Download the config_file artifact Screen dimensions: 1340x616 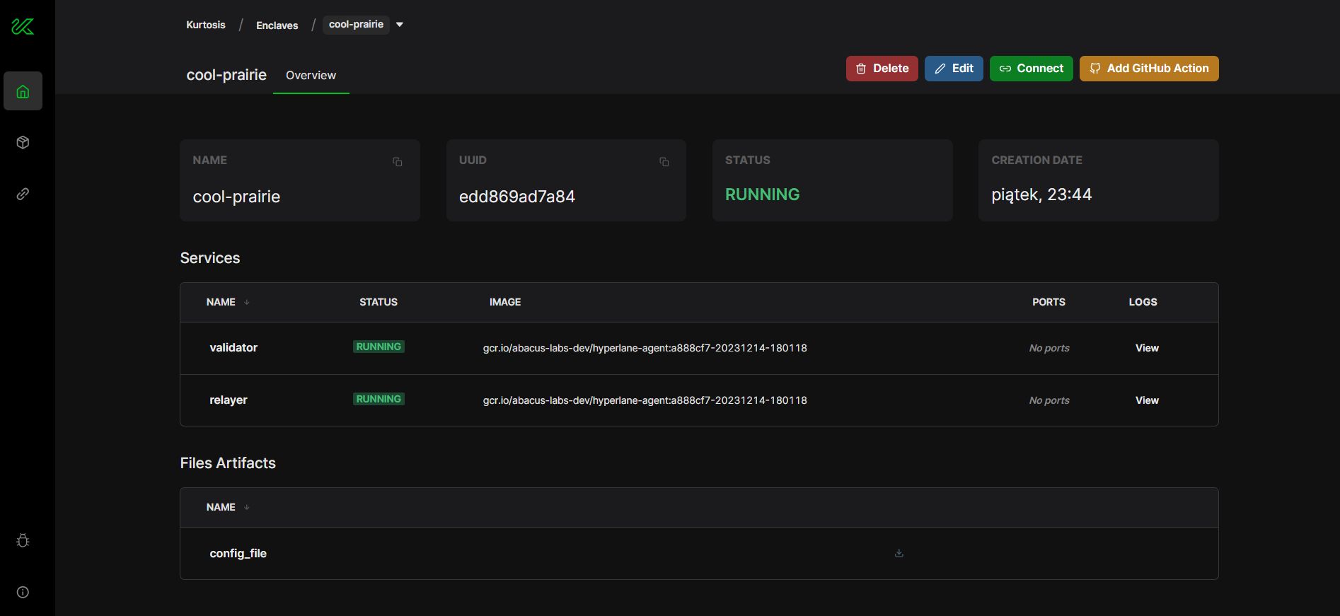pos(899,553)
